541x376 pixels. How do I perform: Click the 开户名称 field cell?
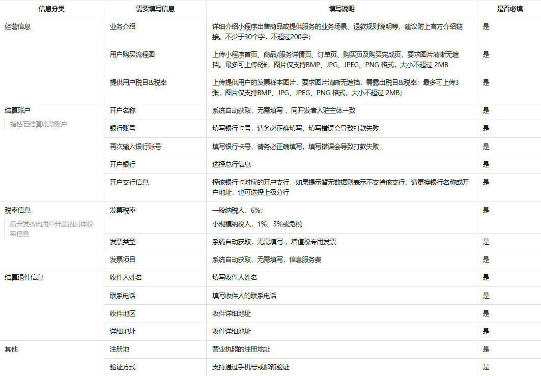(x=123, y=110)
